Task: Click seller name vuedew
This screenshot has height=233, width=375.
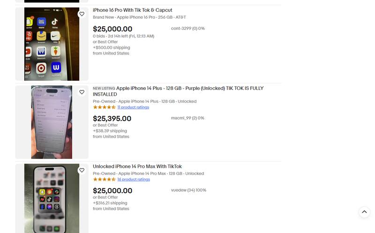Action: point(179,190)
